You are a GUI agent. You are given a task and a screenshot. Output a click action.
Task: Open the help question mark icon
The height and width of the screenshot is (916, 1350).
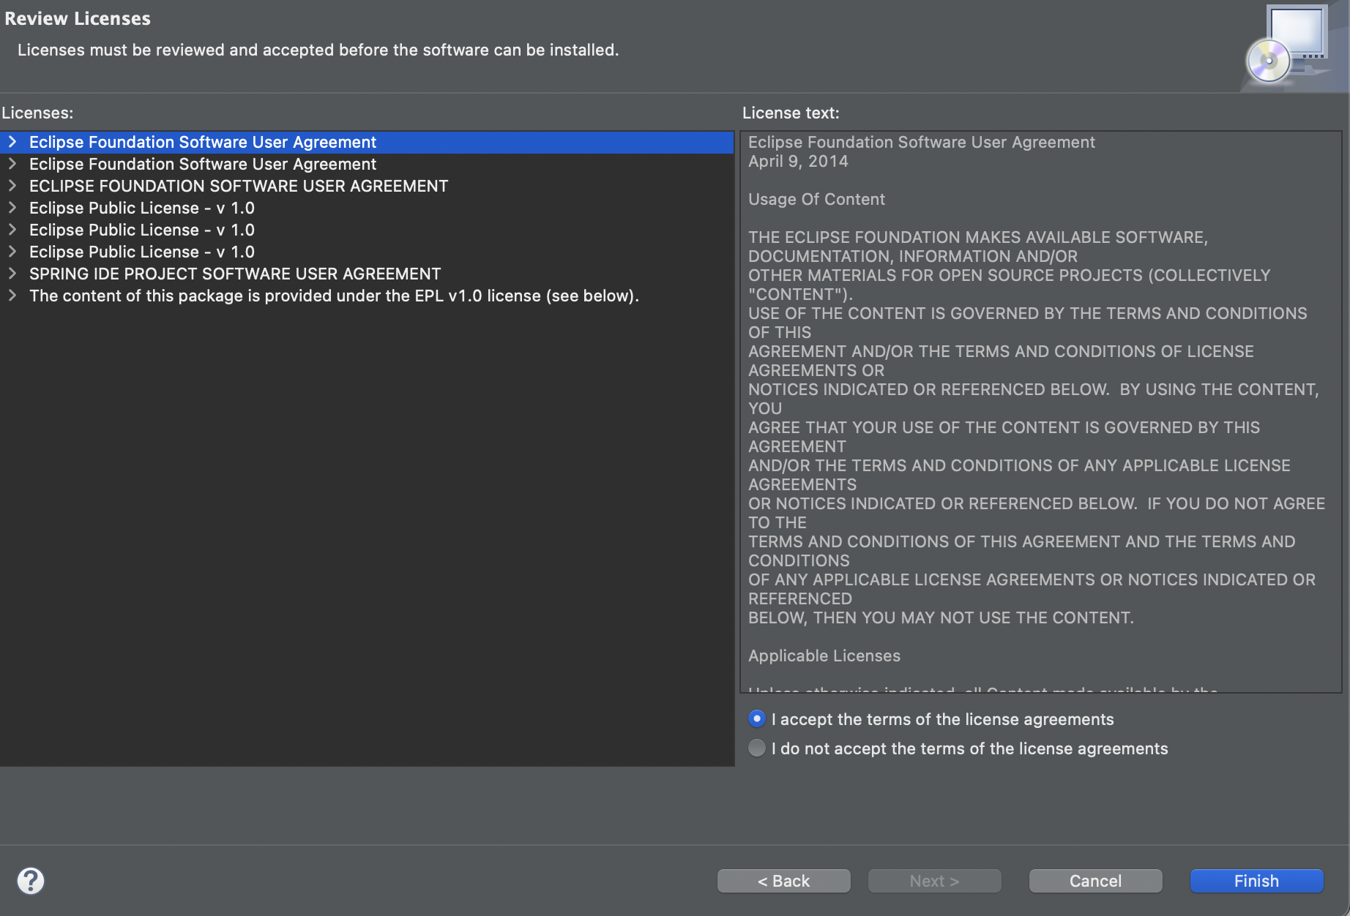pyautogui.click(x=31, y=881)
